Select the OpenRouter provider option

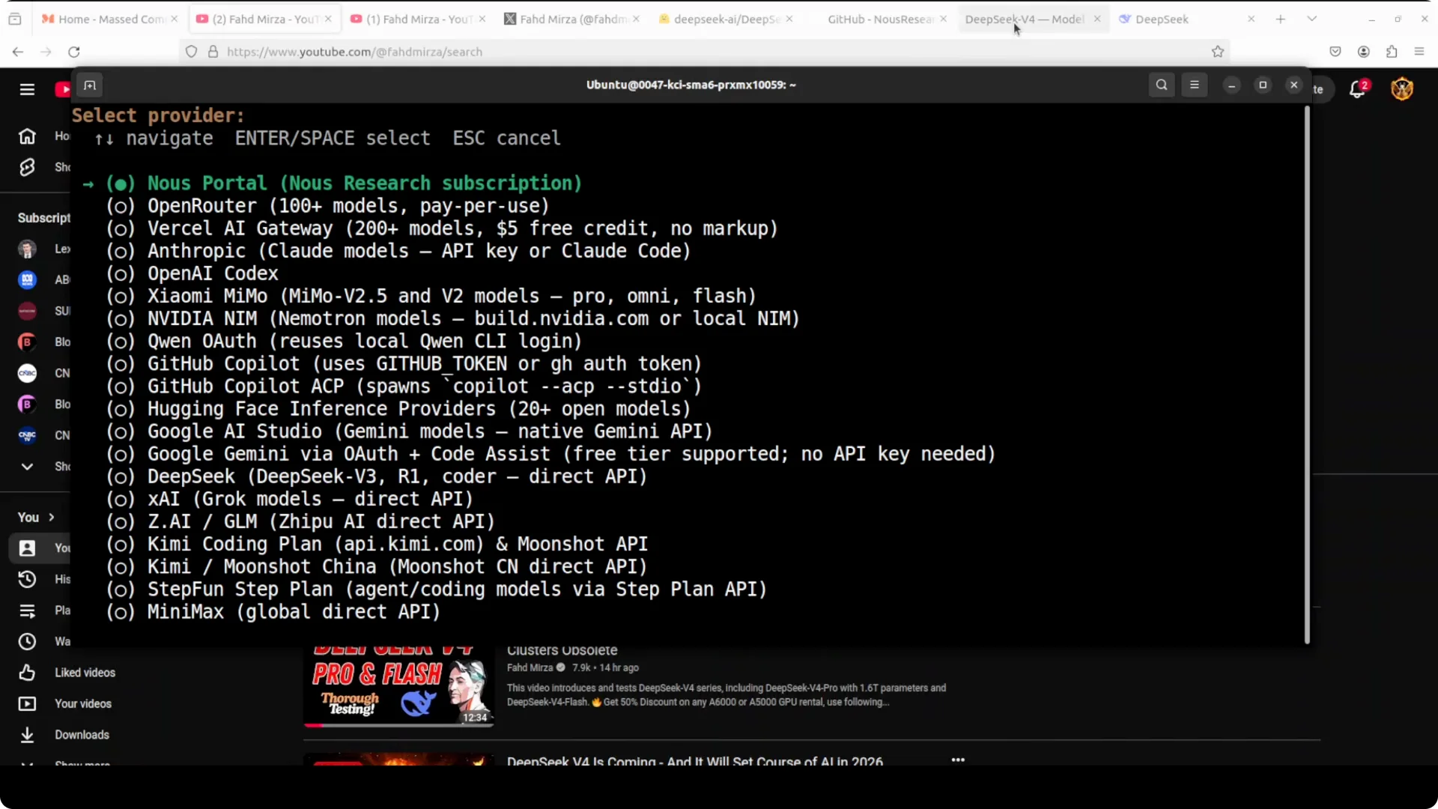[x=328, y=206]
